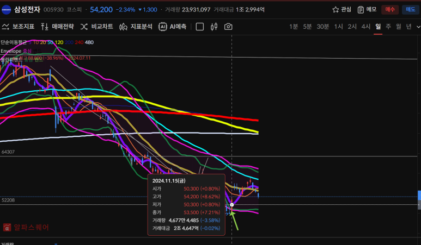The image size is (421, 245).
Task: Click the Samsung logo next to 삼성전자
Action: pyautogui.click(x=6, y=10)
